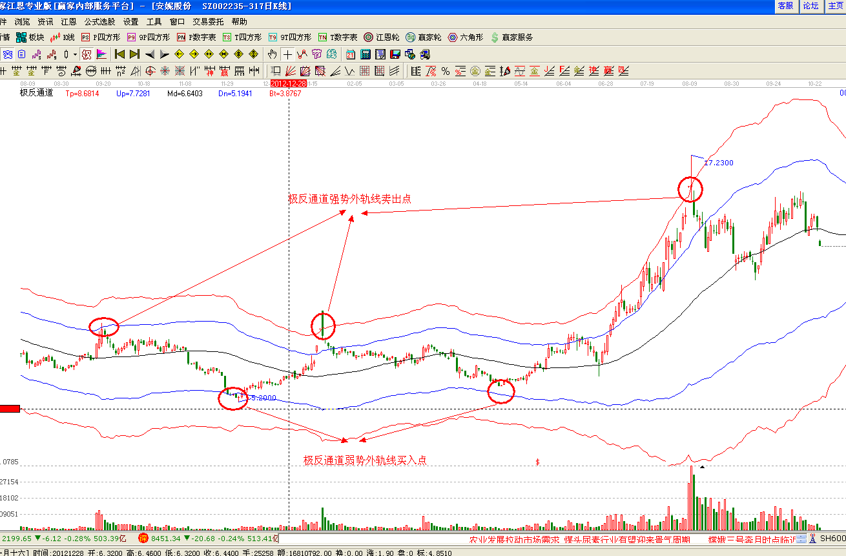Click the 六角形 hexagon tool icon
846x556 pixels.
(465, 37)
